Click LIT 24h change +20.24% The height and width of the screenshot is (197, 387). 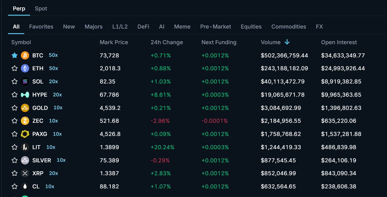(x=163, y=147)
